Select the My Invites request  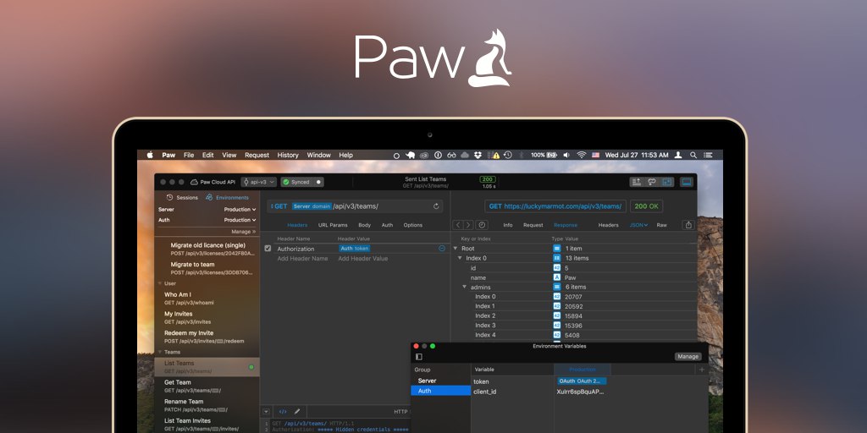pyautogui.click(x=208, y=318)
